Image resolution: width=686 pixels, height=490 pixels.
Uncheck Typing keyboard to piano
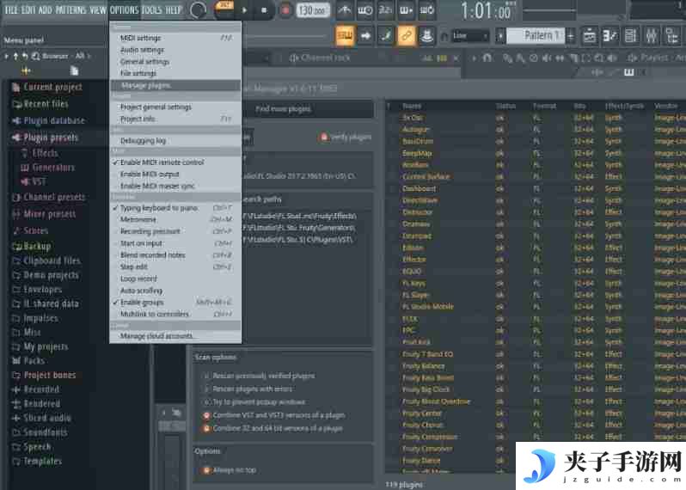(x=175, y=208)
